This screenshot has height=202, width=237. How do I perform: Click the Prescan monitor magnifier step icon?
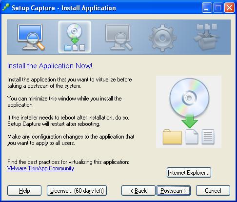coord(31,37)
